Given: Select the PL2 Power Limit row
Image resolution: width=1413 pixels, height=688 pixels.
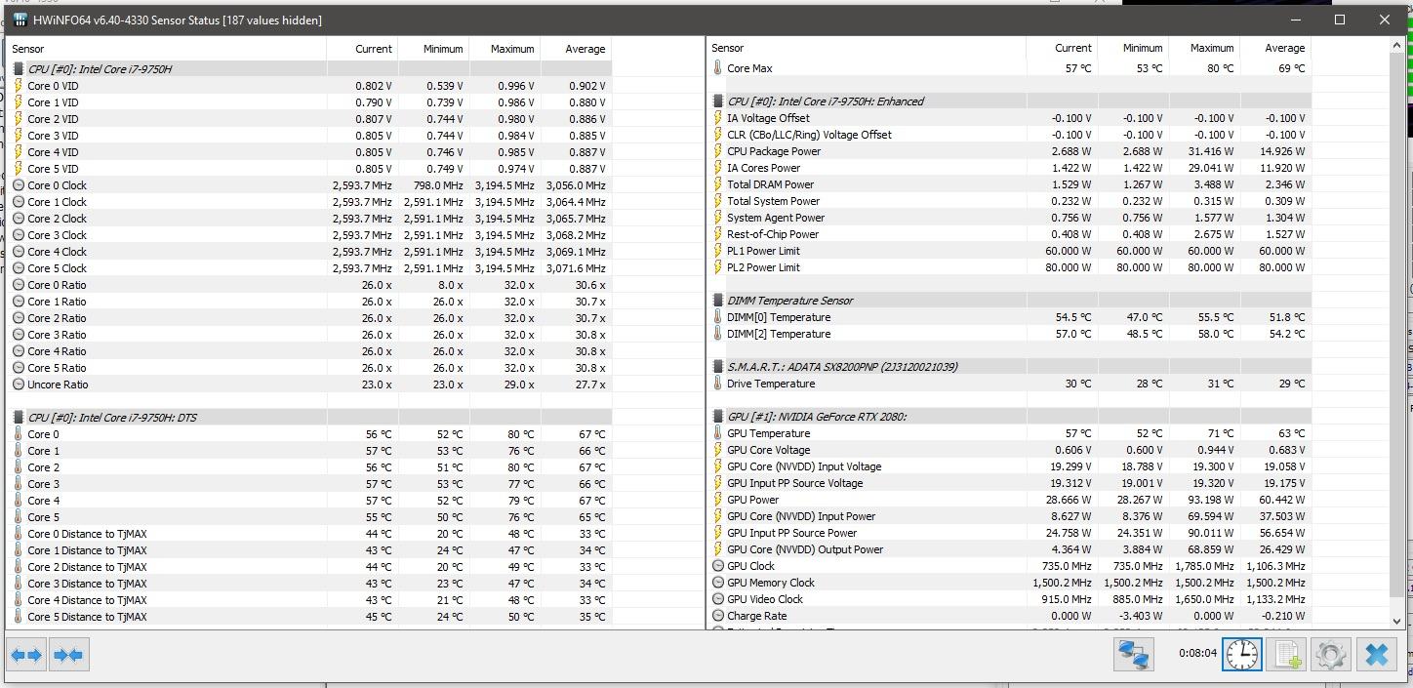Looking at the screenshot, I should coord(1009,267).
